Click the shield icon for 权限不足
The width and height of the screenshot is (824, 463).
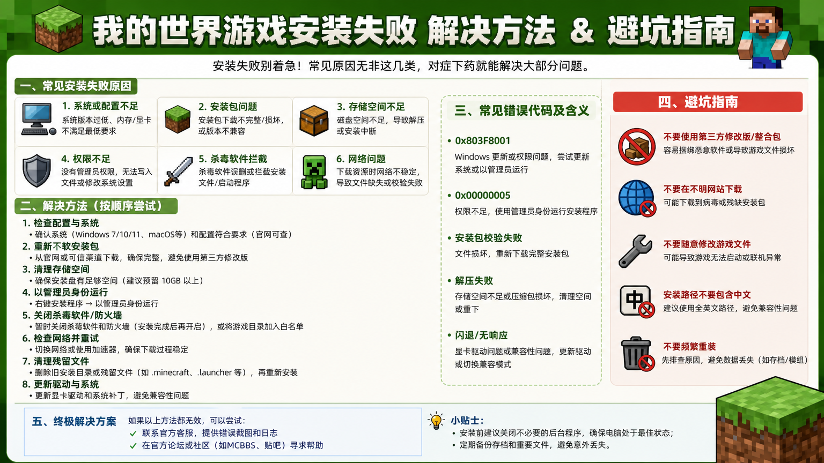click(36, 171)
